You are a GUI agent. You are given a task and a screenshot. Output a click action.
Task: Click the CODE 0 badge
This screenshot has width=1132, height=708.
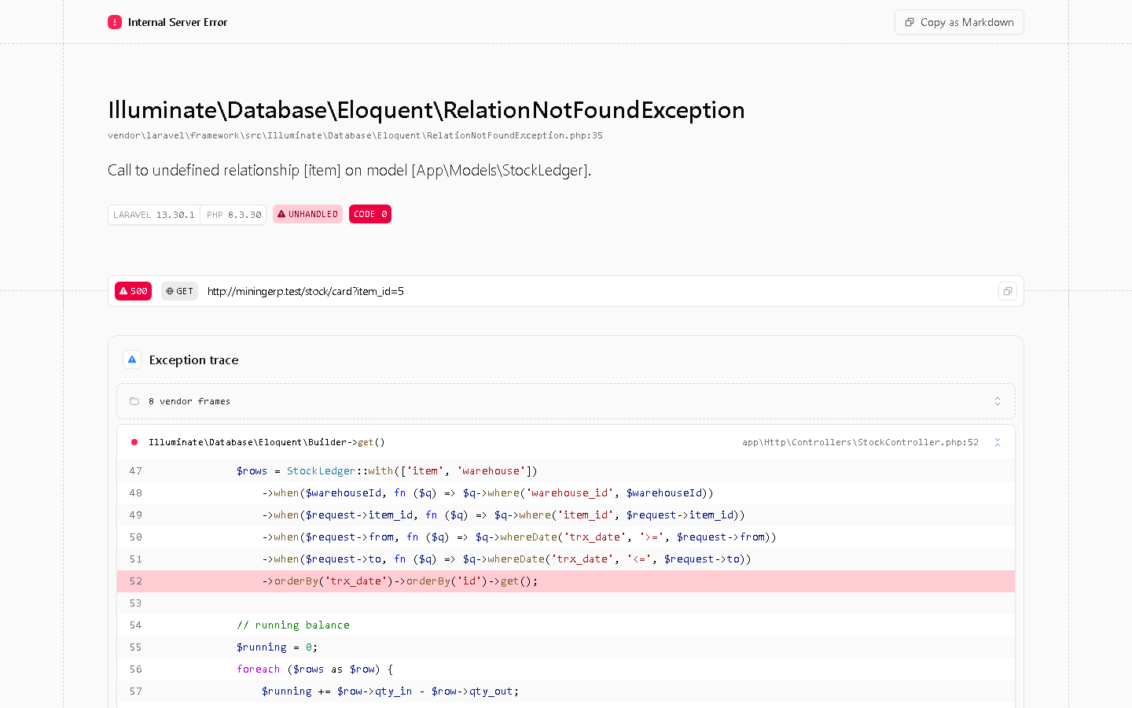coord(370,214)
